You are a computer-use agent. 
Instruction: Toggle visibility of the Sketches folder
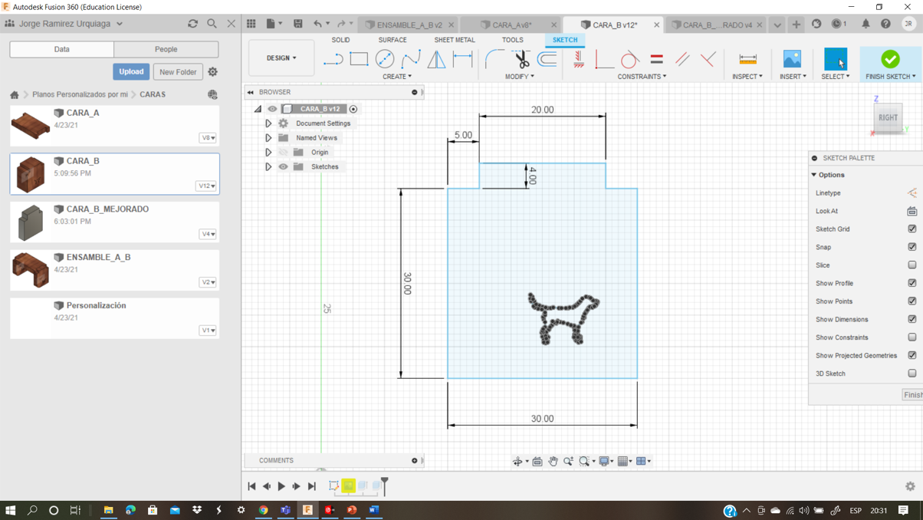[283, 166]
